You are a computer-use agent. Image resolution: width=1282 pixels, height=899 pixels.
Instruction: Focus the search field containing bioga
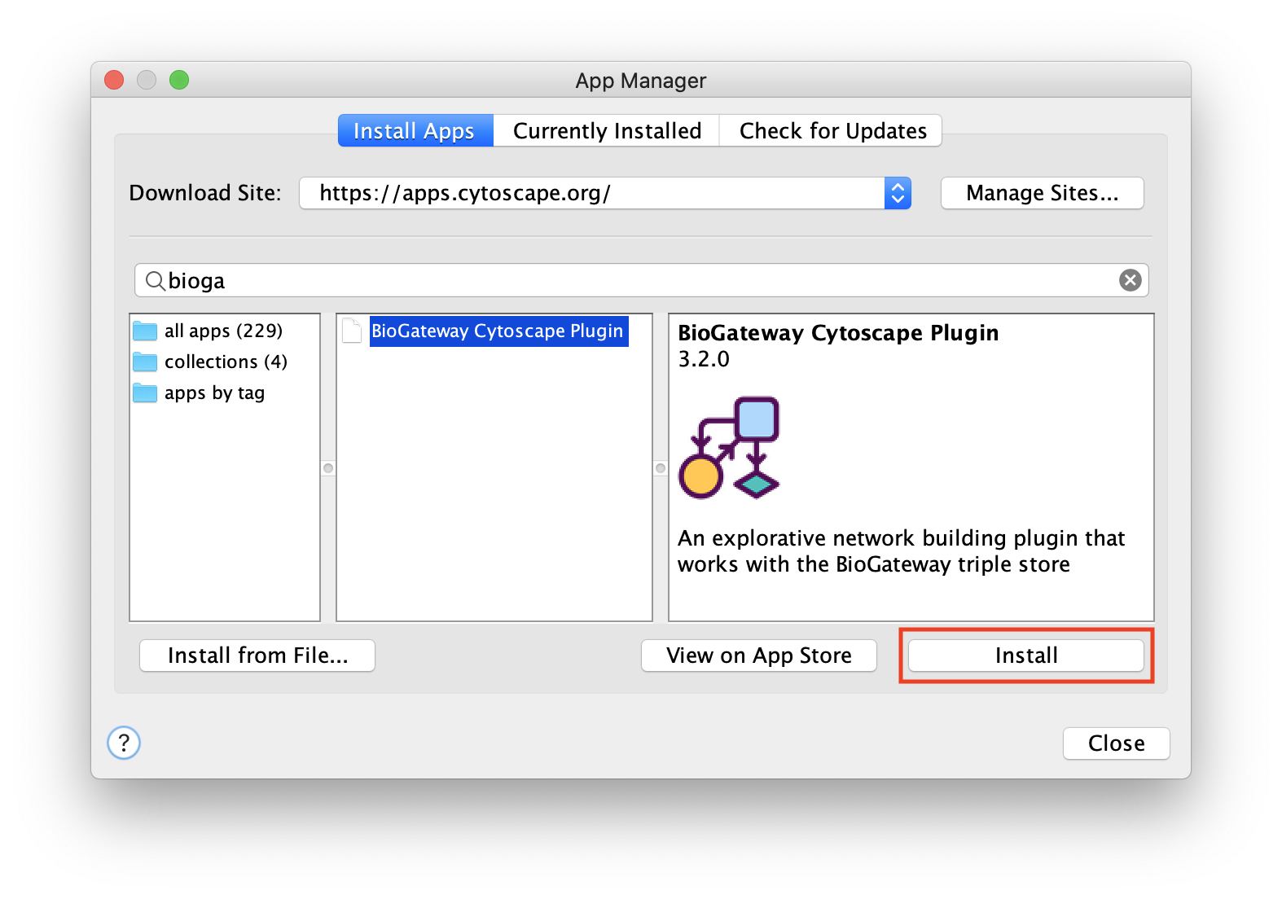[641, 280]
